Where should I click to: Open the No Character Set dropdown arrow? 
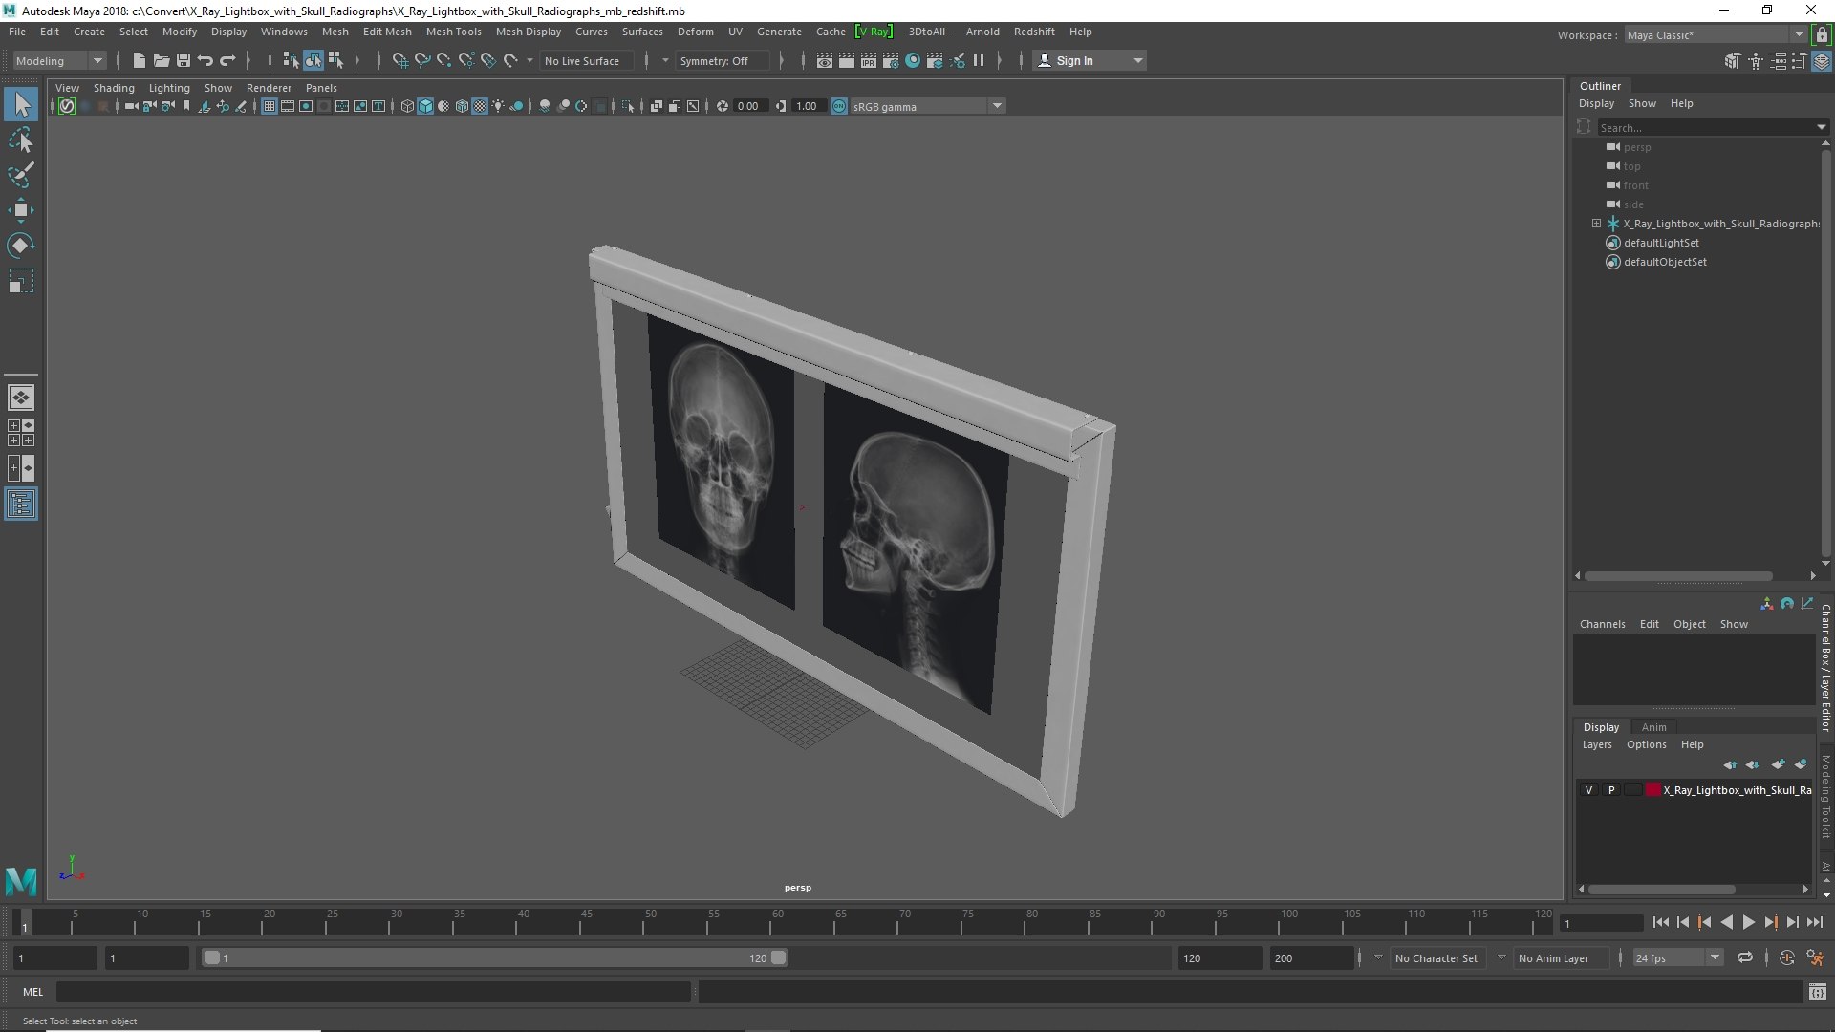[x=1378, y=957]
